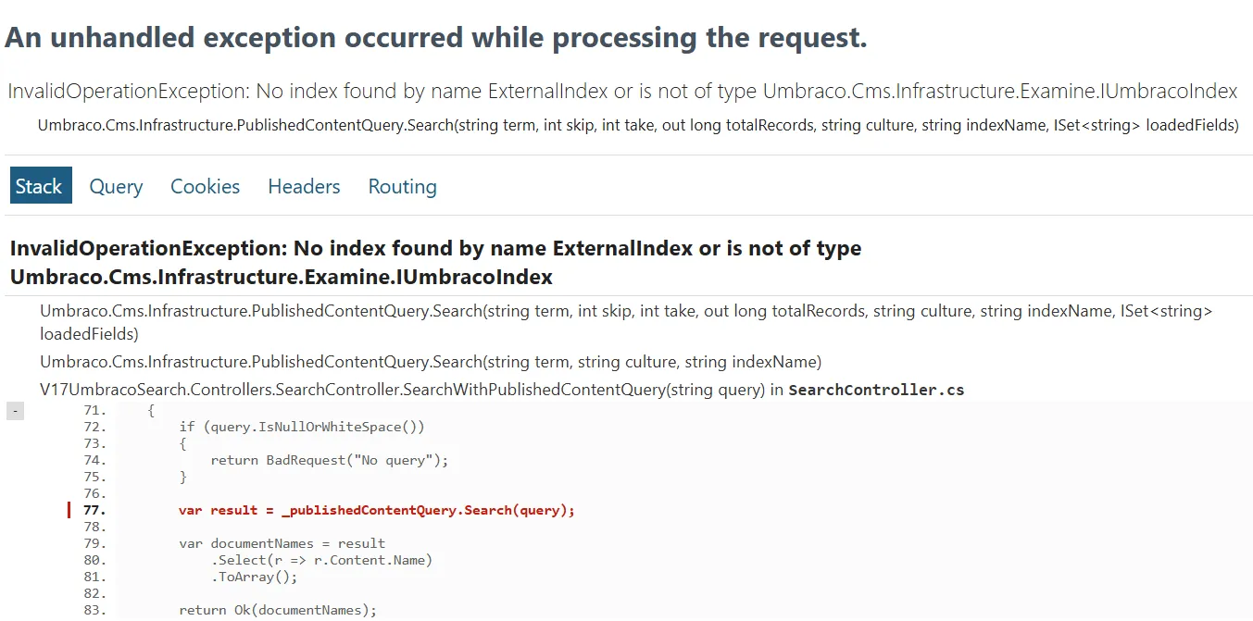Click line number 83

point(94,610)
